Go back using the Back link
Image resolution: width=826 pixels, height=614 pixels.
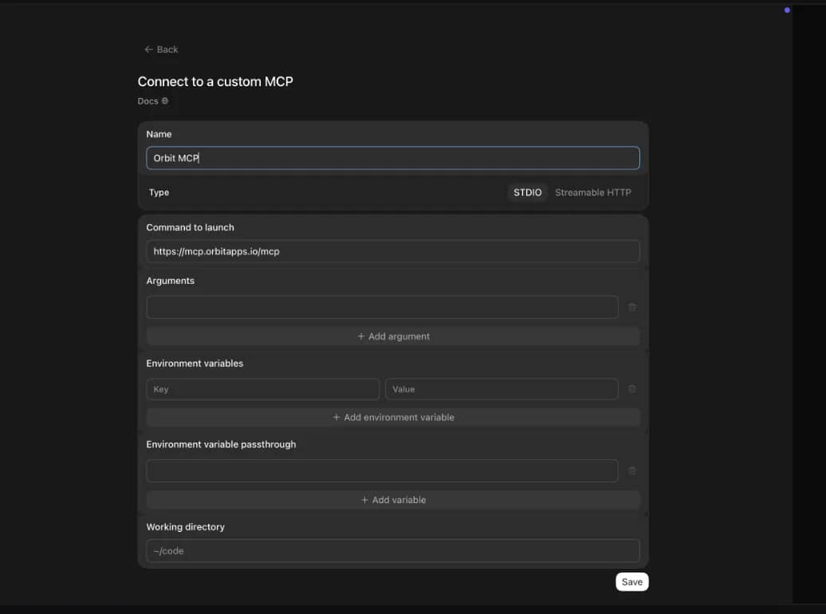(x=161, y=49)
